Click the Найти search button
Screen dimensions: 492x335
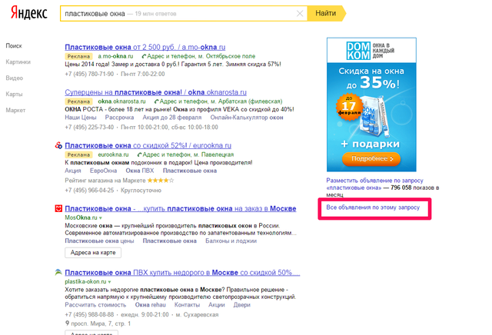[326, 14]
